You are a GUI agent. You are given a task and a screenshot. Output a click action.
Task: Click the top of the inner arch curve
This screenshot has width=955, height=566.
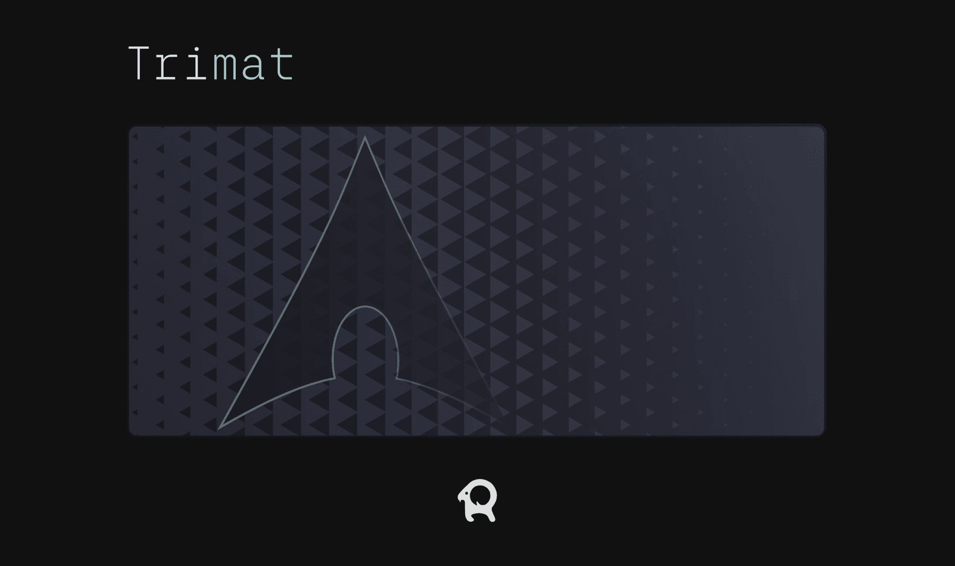[364, 306]
